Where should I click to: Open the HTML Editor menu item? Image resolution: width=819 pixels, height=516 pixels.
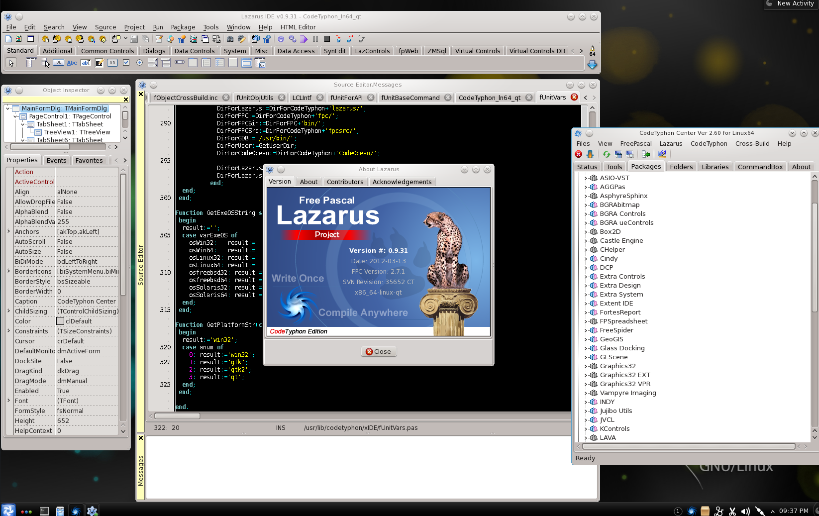coord(298,27)
